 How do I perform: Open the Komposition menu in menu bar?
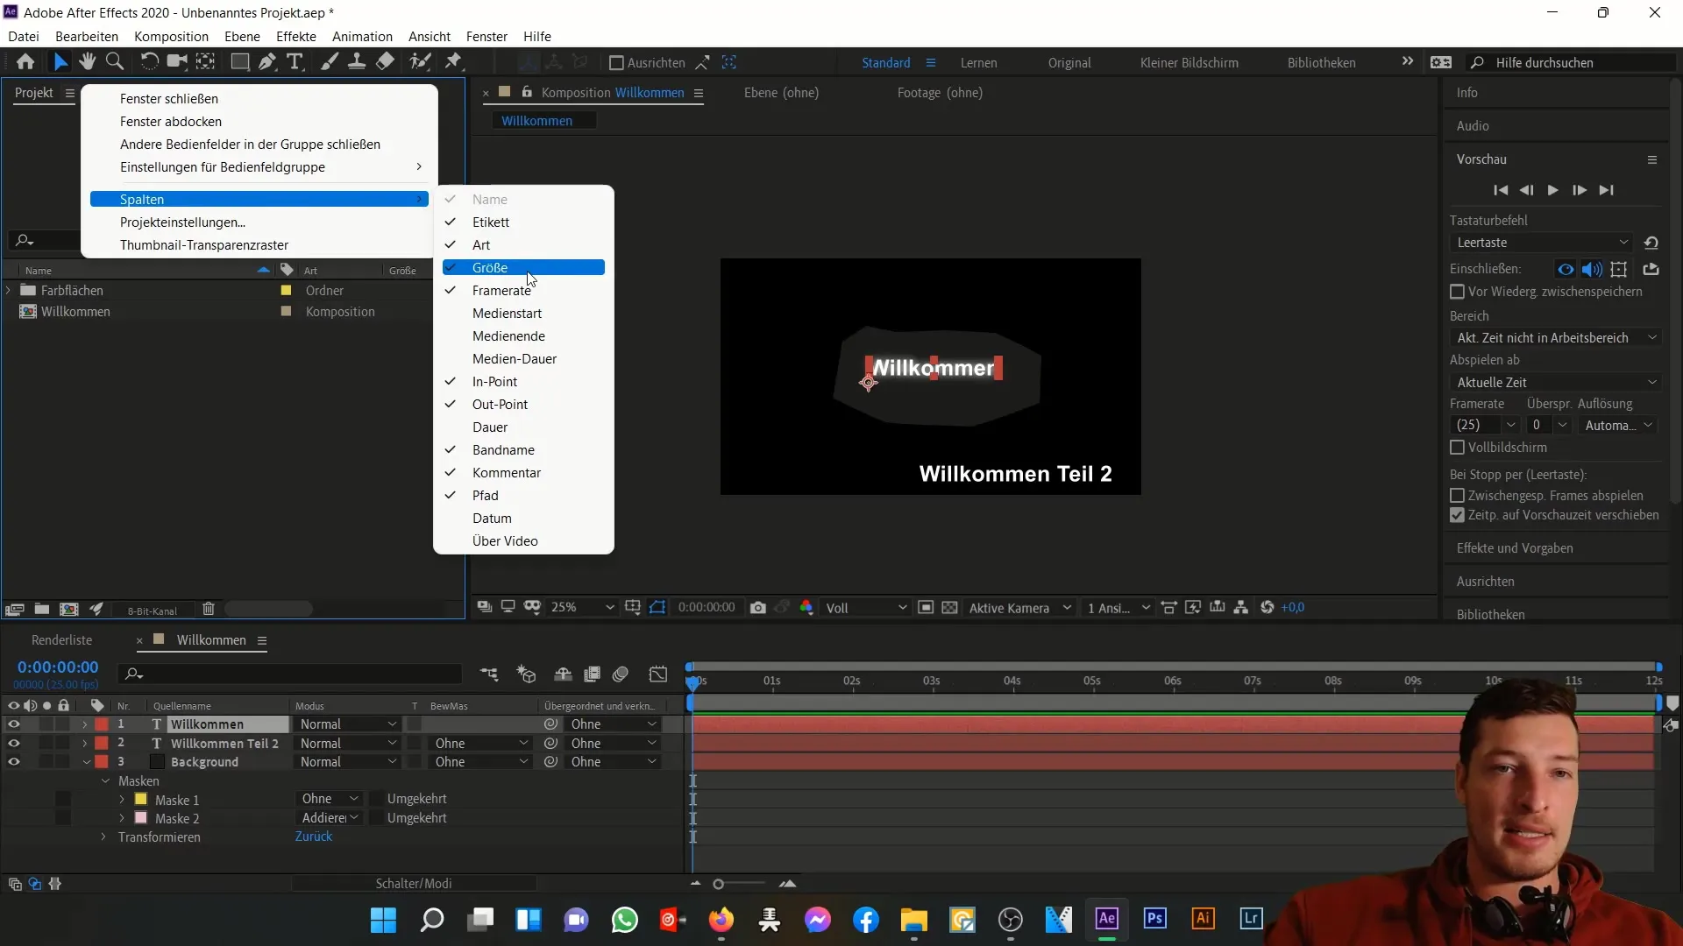coord(171,37)
